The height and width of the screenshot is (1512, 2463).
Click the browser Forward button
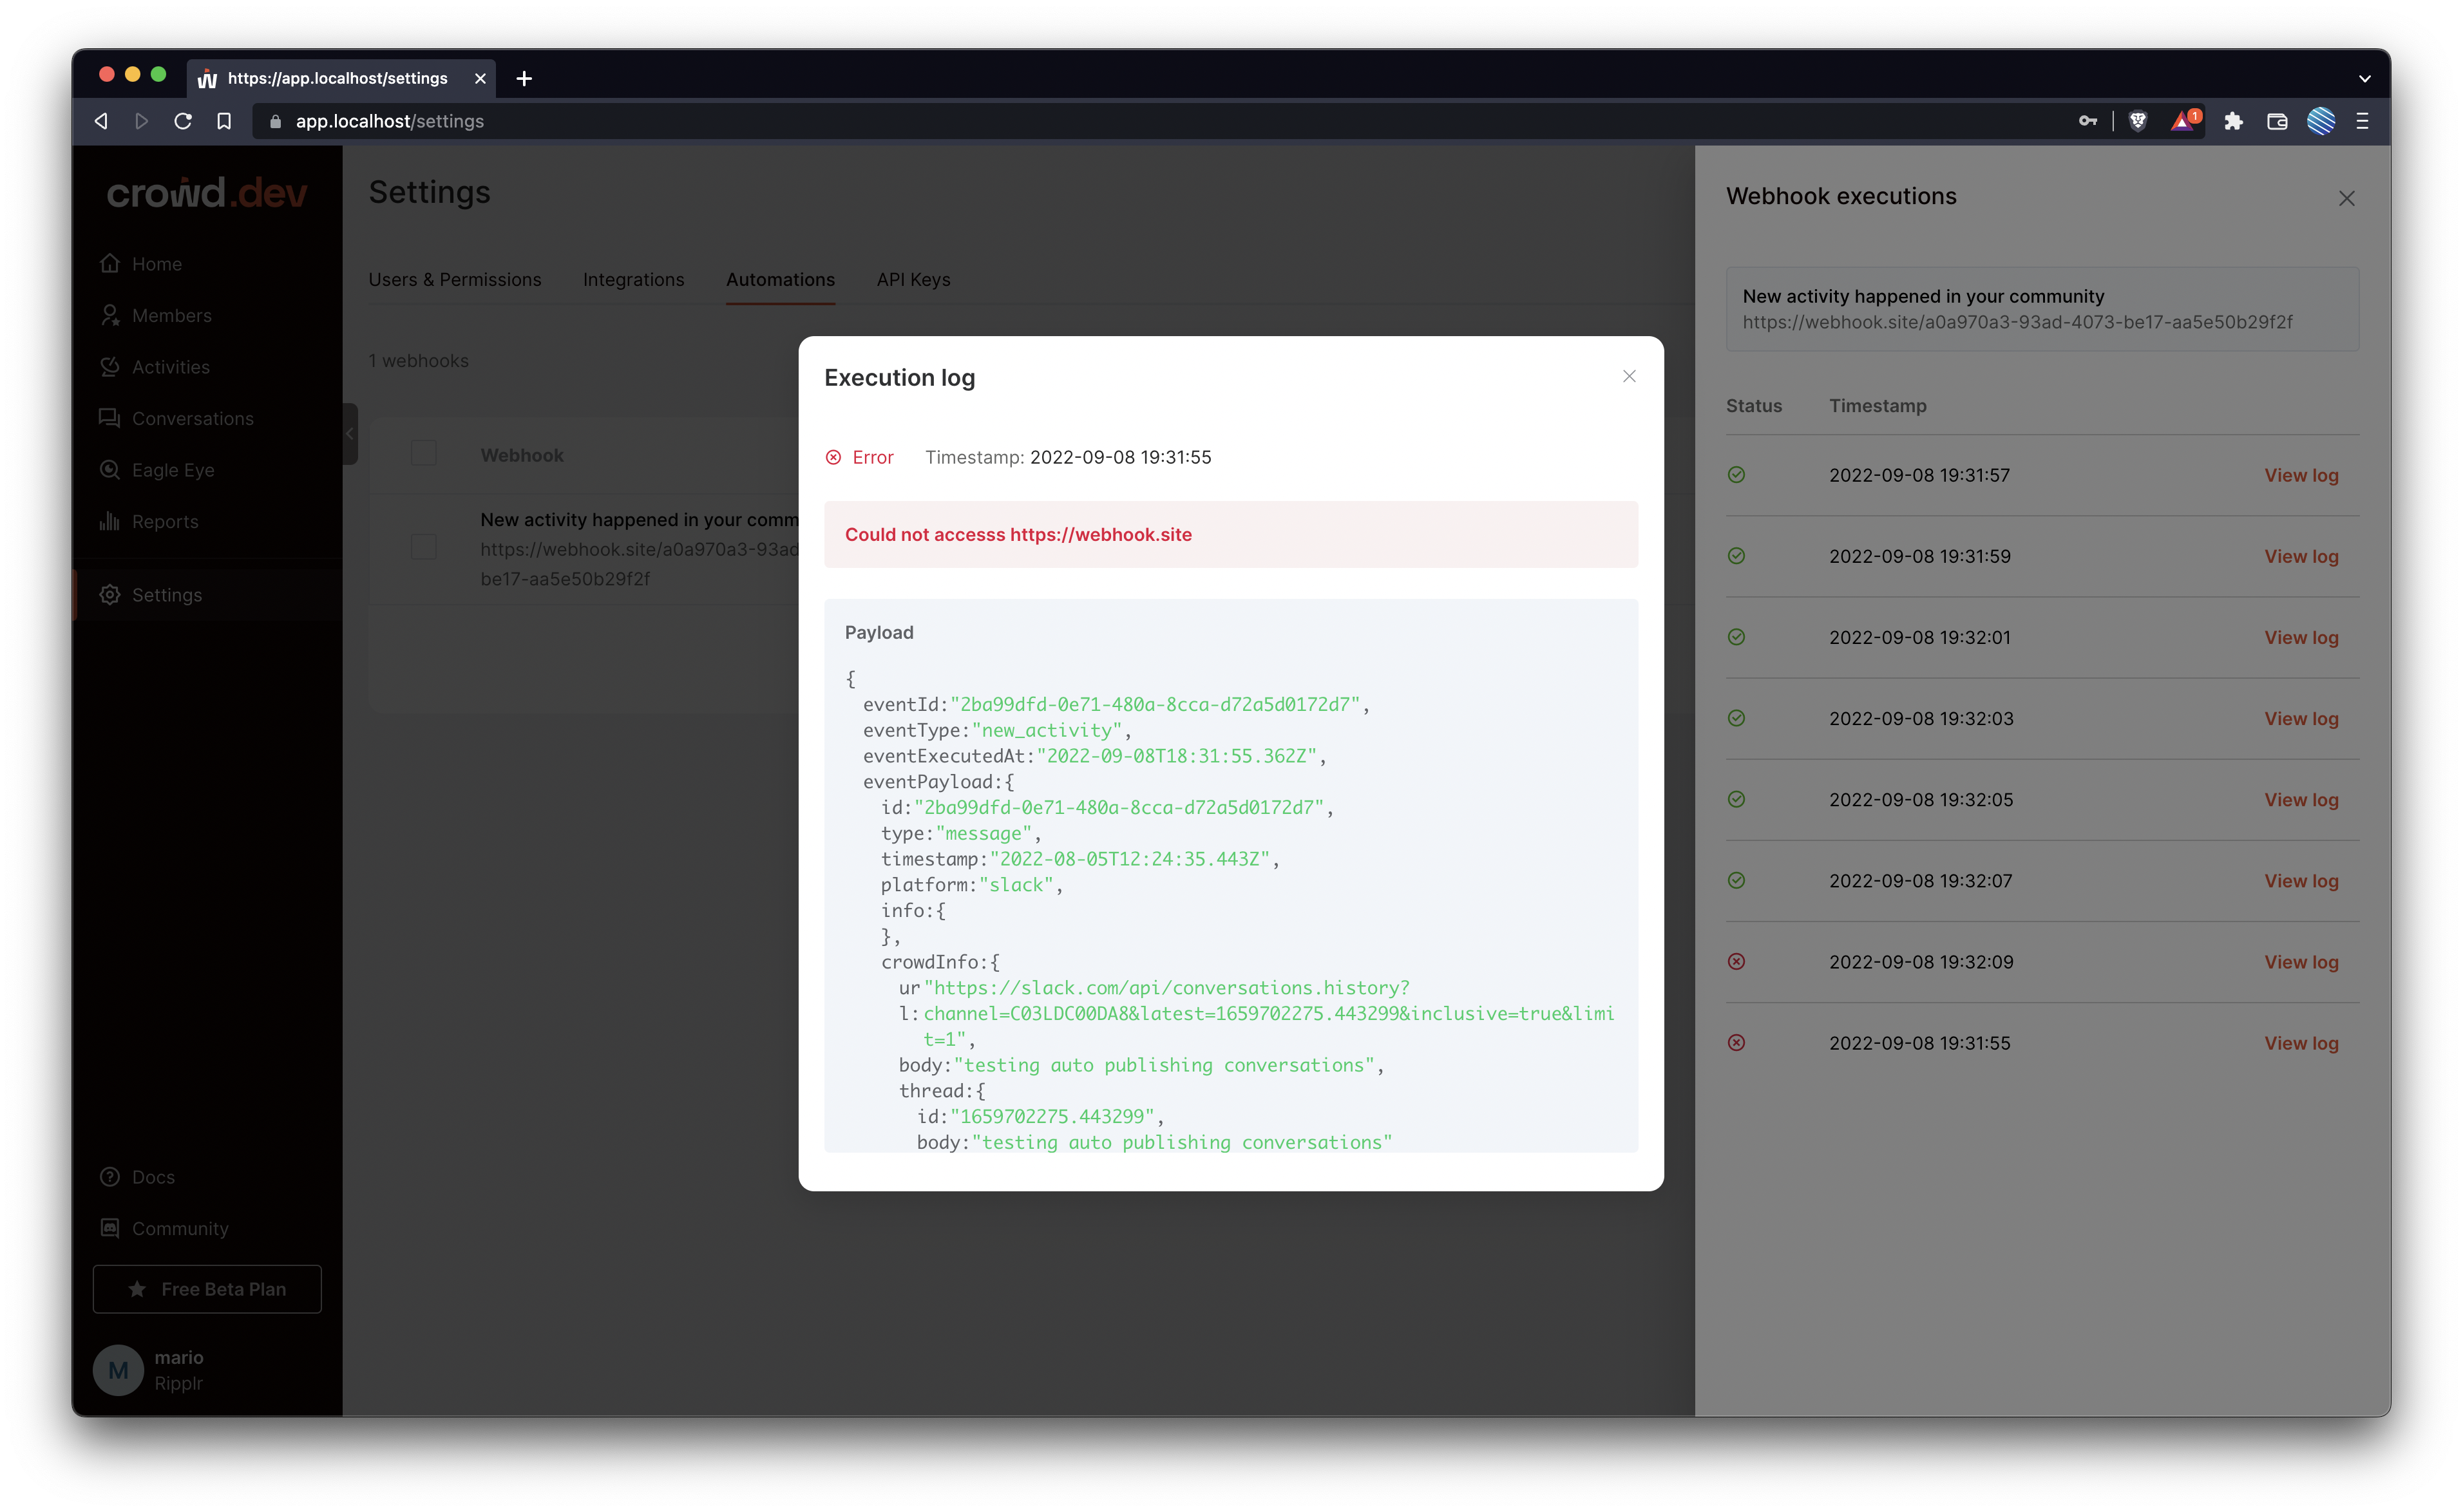click(141, 121)
